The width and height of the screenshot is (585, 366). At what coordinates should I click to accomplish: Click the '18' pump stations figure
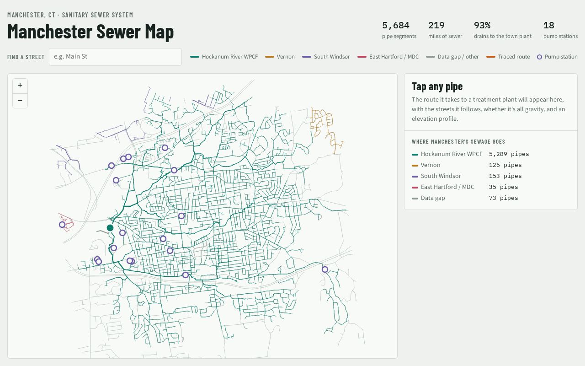click(549, 25)
